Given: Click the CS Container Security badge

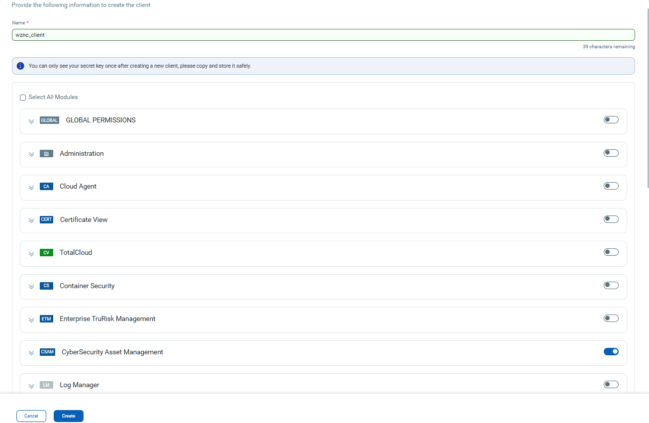Looking at the screenshot, I should pyautogui.click(x=46, y=286).
